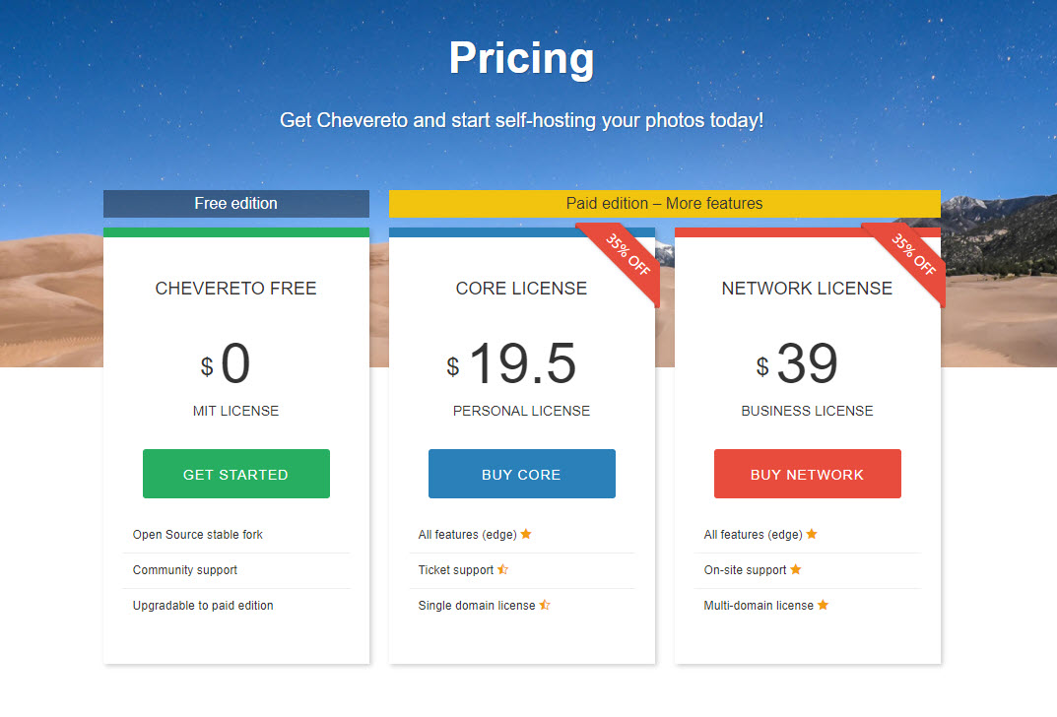1057x717 pixels.
Task: Click the Open Source stable fork item
Action: pyautogui.click(x=198, y=535)
